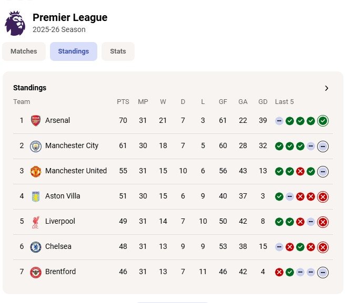Open the Manchester City team link
The width and height of the screenshot is (345, 303).
[72, 145]
